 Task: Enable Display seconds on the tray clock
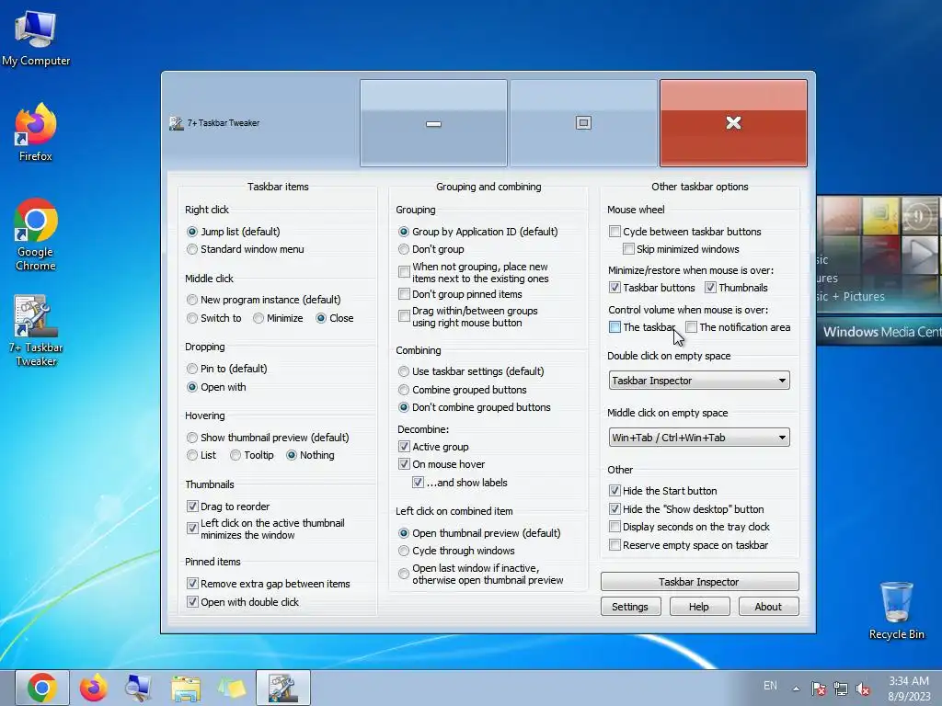click(x=689, y=527)
